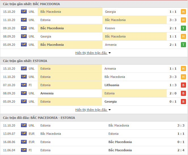Click the 3 : 3 score in head-to-head 11.10.20
Image resolution: width=188 pixels, height=155 pixels.
click(181, 125)
